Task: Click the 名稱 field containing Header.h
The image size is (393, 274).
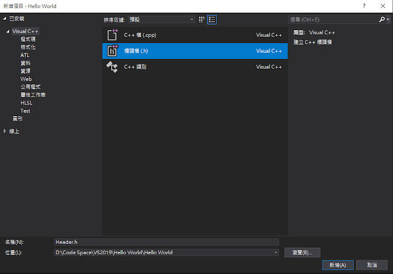Action: point(166,242)
